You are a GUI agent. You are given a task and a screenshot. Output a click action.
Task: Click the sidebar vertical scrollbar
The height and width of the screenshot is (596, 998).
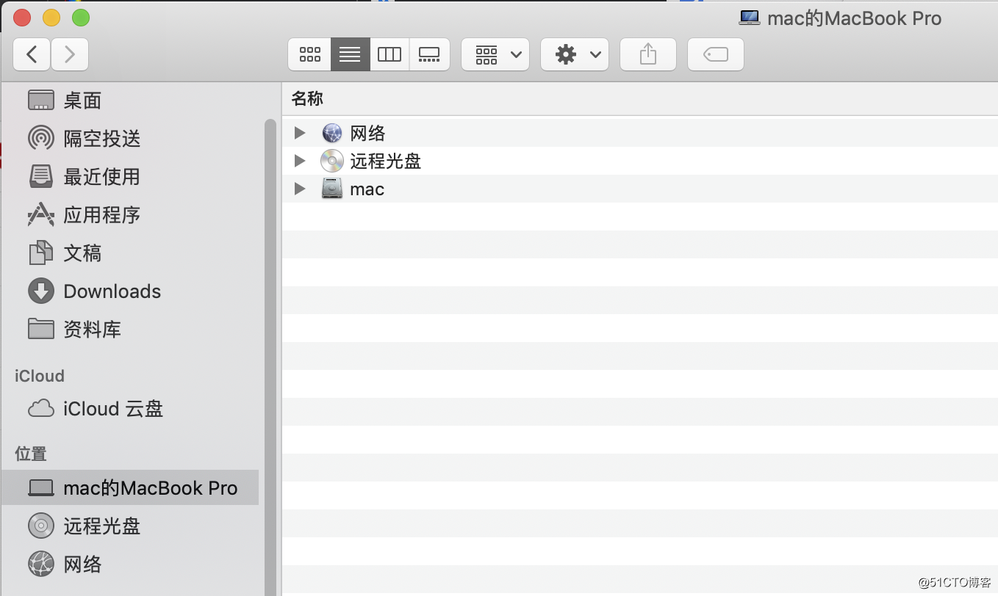pyautogui.click(x=270, y=357)
